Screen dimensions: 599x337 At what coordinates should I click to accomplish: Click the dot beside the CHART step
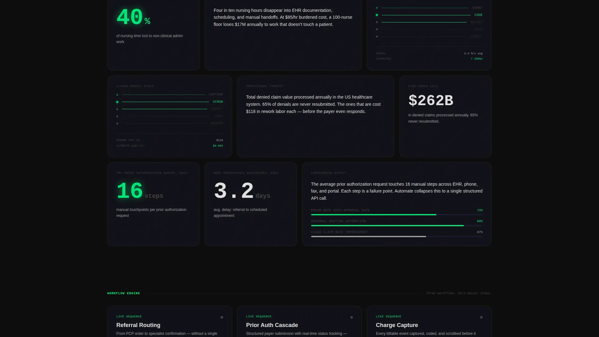click(377, 8)
